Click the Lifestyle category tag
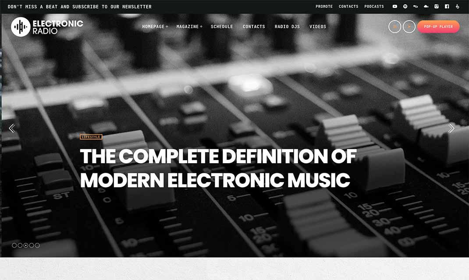 click(91, 137)
